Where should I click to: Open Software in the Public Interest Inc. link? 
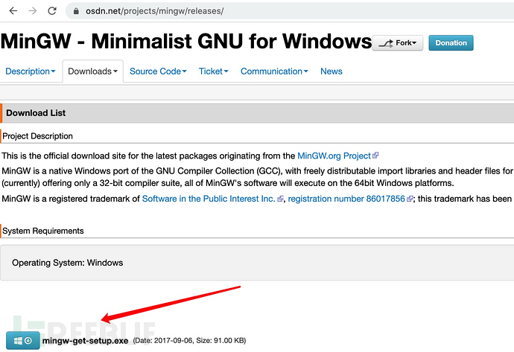209,199
